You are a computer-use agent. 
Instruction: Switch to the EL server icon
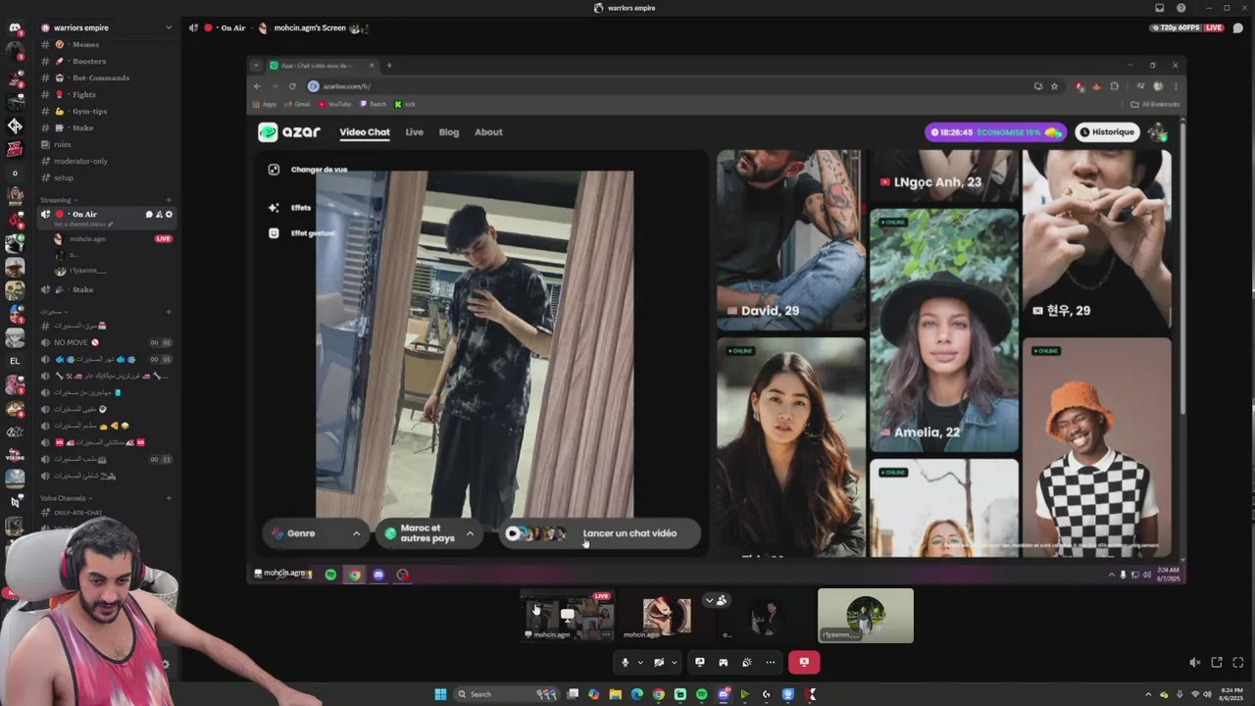tap(15, 361)
